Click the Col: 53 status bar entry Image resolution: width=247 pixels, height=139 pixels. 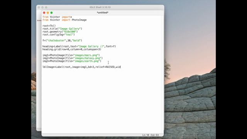coord(154,135)
